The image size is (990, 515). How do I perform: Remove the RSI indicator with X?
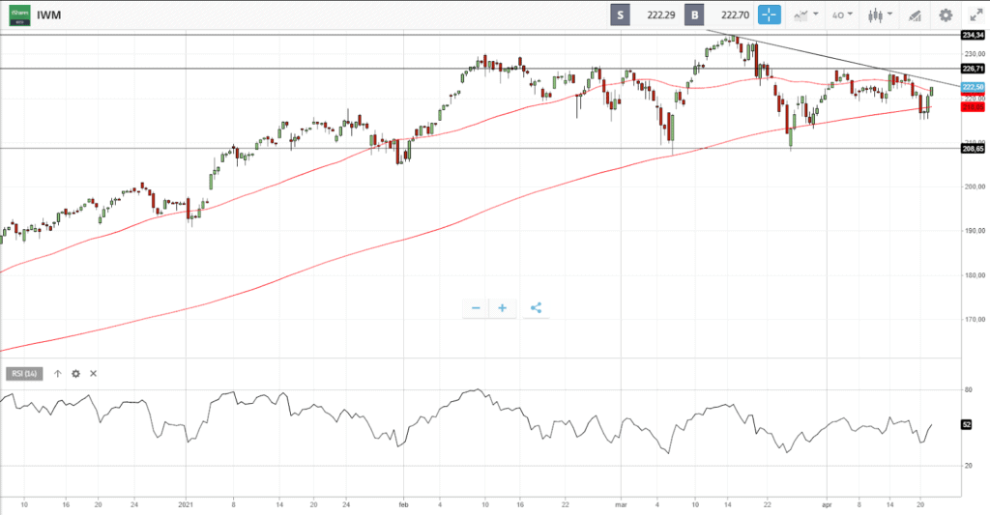[x=94, y=374]
